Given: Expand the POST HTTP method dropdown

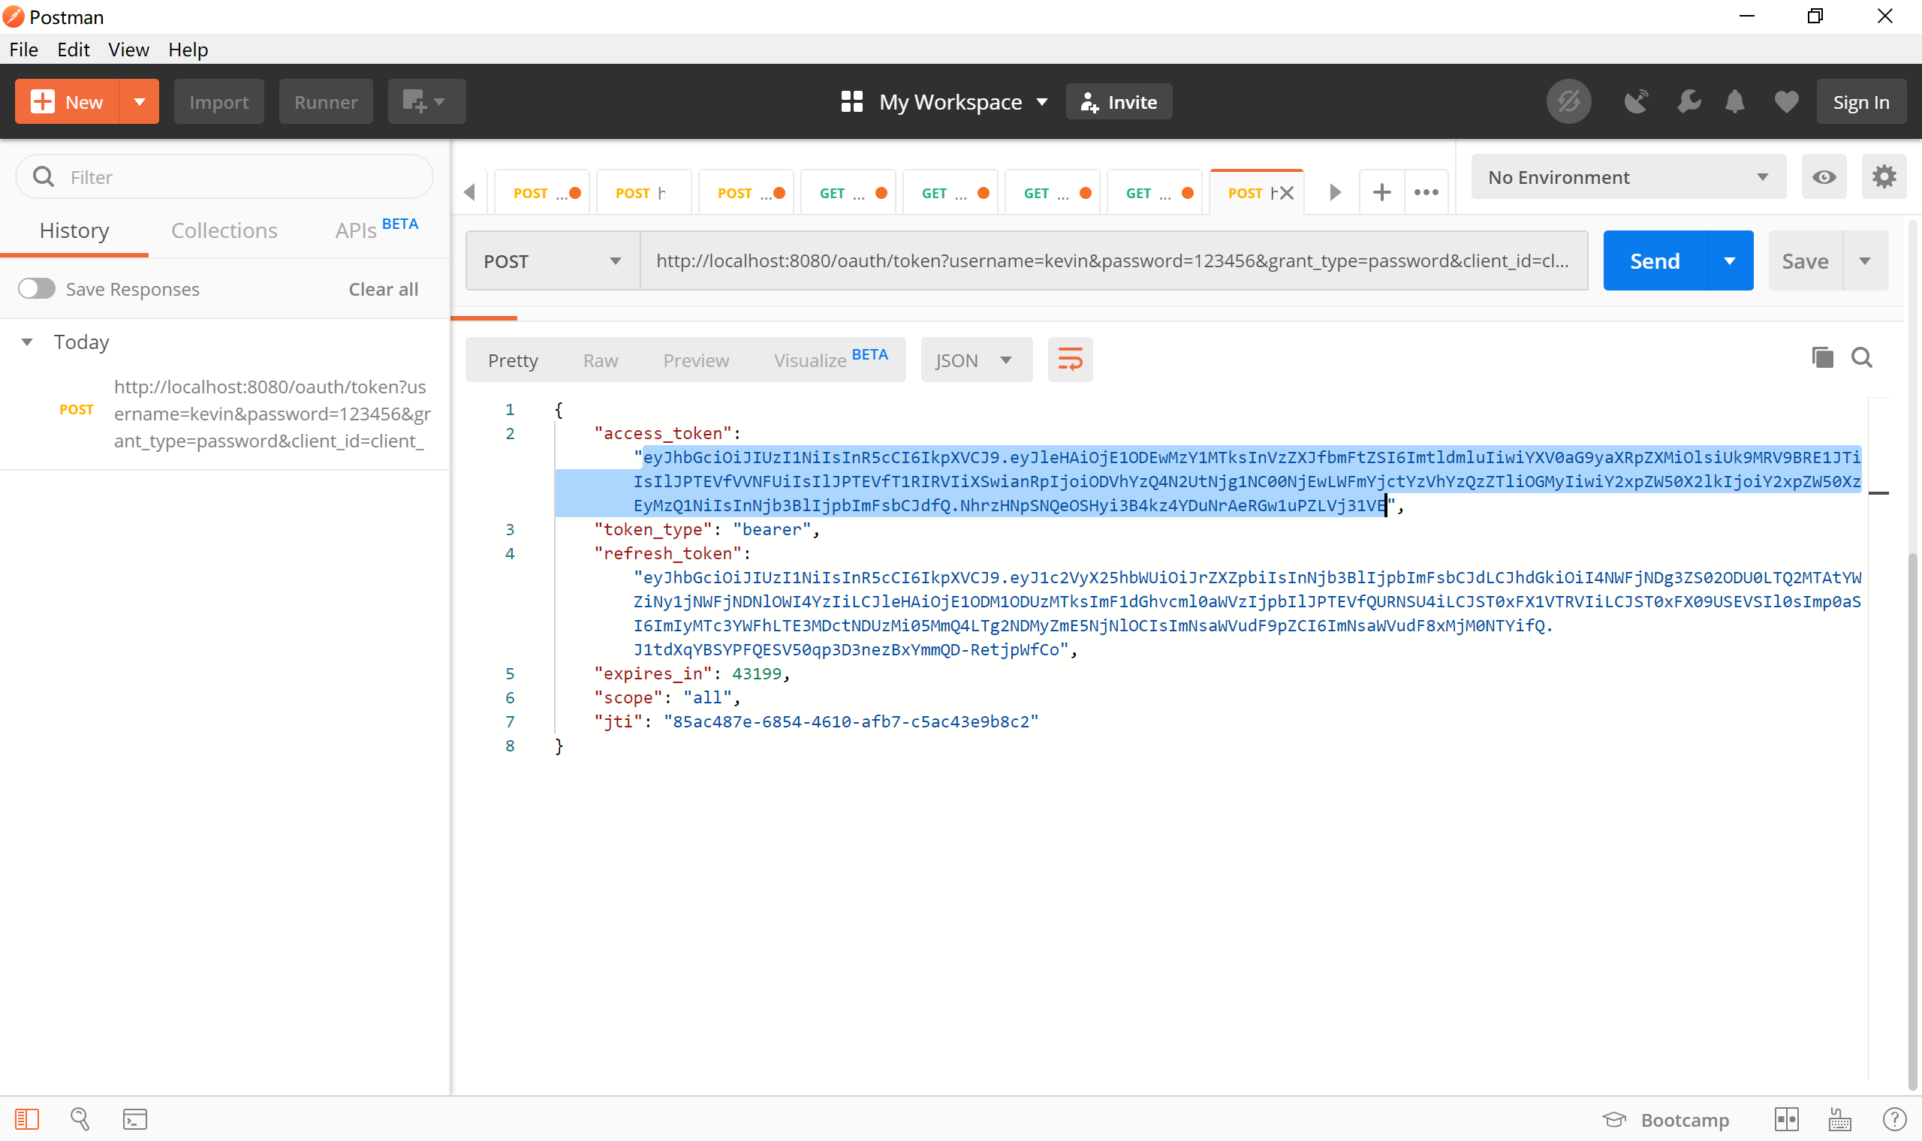Looking at the screenshot, I should [614, 260].
